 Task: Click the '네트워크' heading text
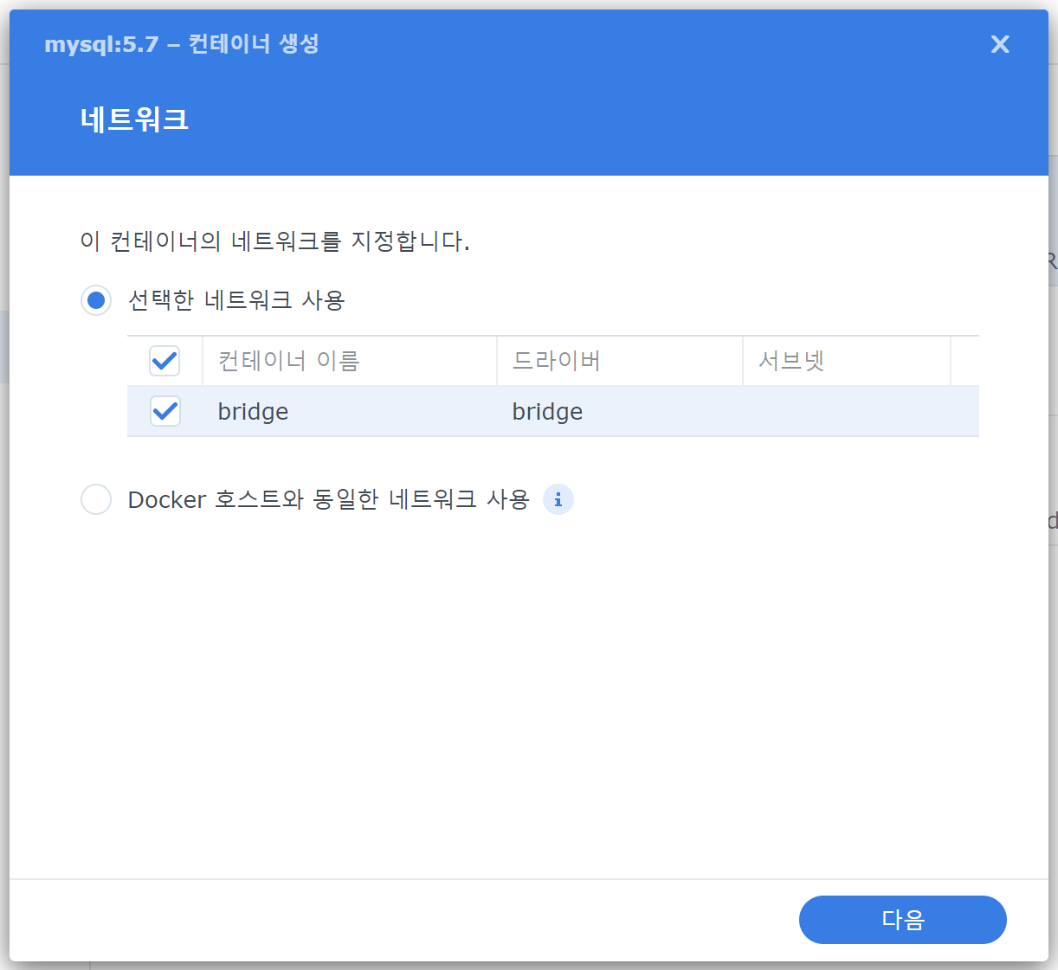point(134,119)
